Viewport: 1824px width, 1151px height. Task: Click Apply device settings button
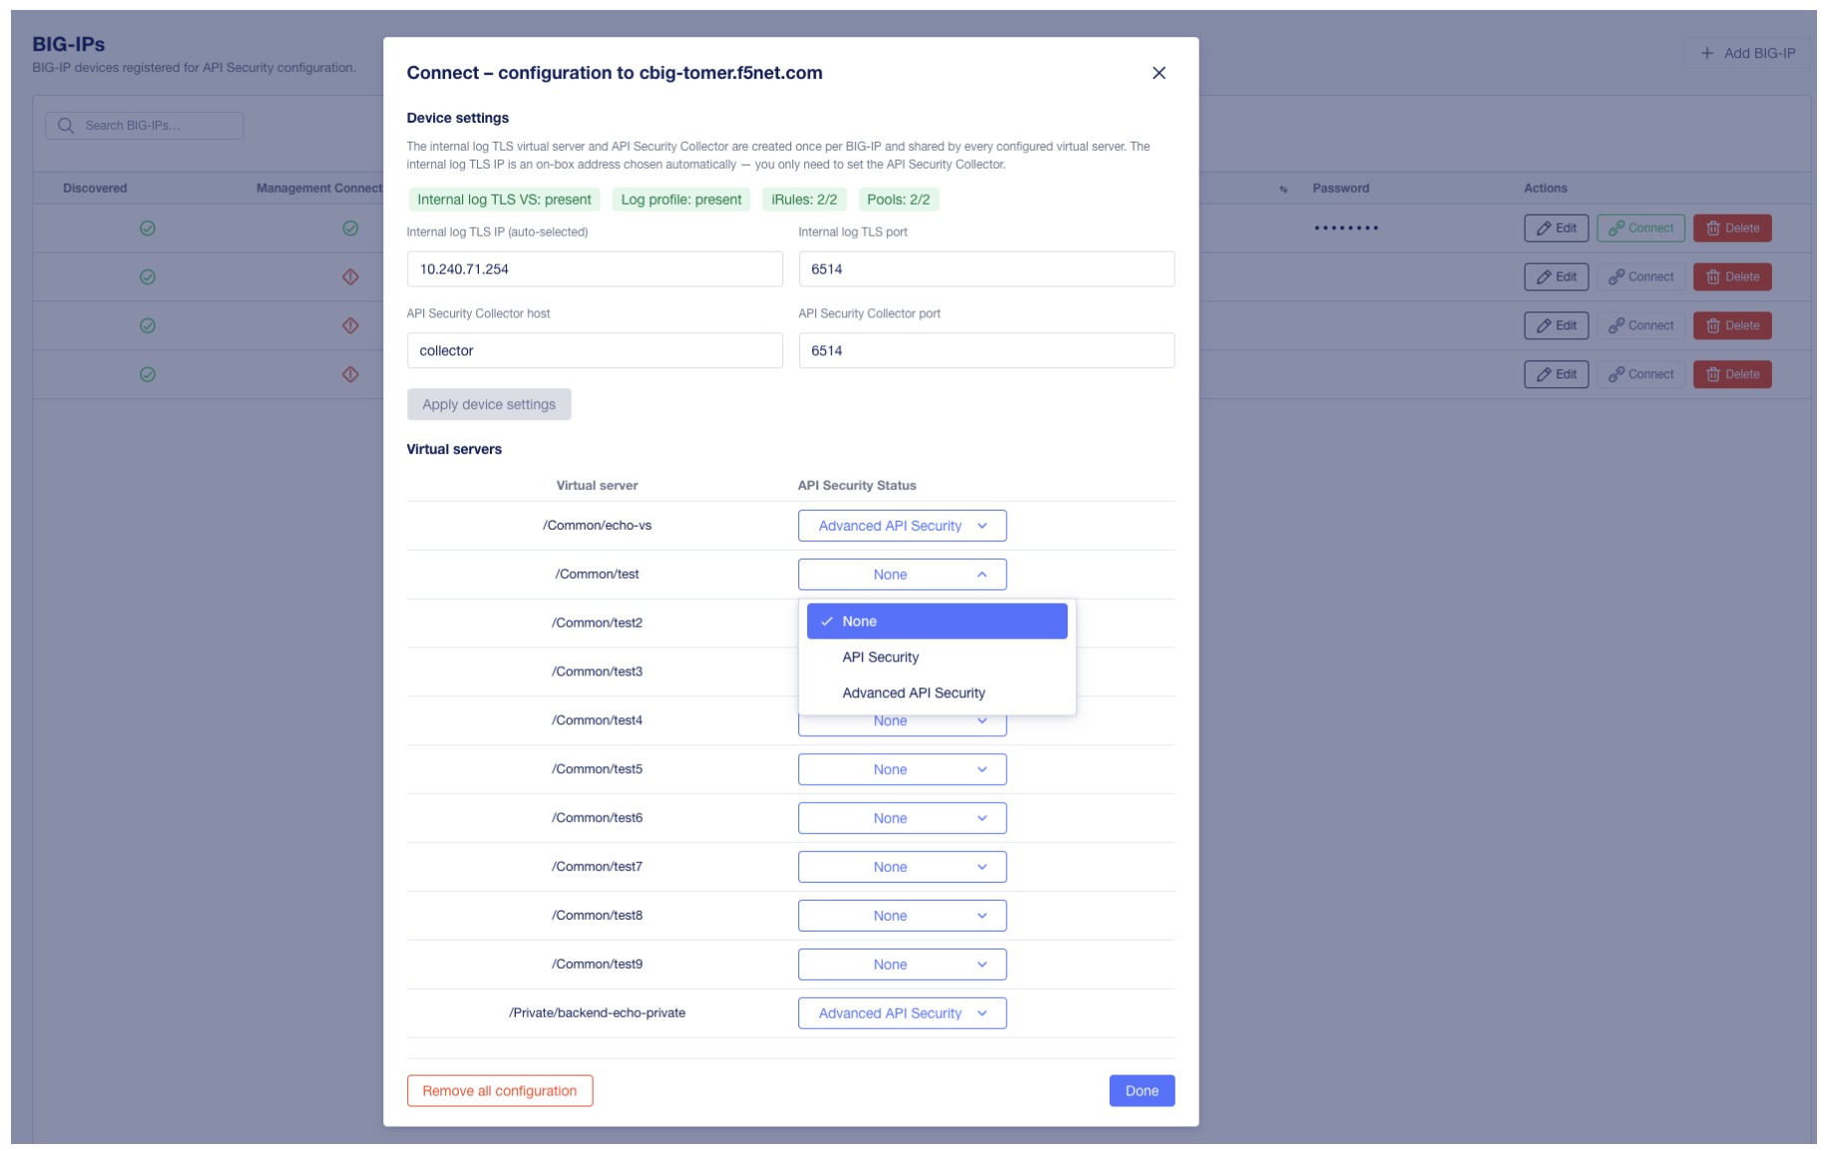coord(489,405)
